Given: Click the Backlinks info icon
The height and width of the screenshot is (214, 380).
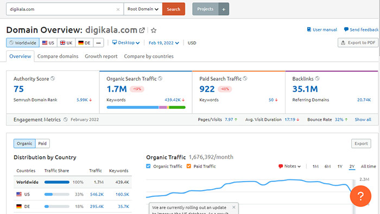Looking at the screenshot, I should coord(317,79).
